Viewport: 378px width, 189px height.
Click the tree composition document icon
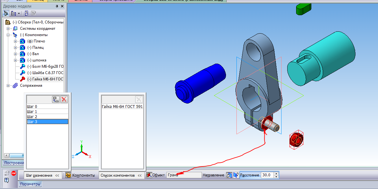coord(26,13)
